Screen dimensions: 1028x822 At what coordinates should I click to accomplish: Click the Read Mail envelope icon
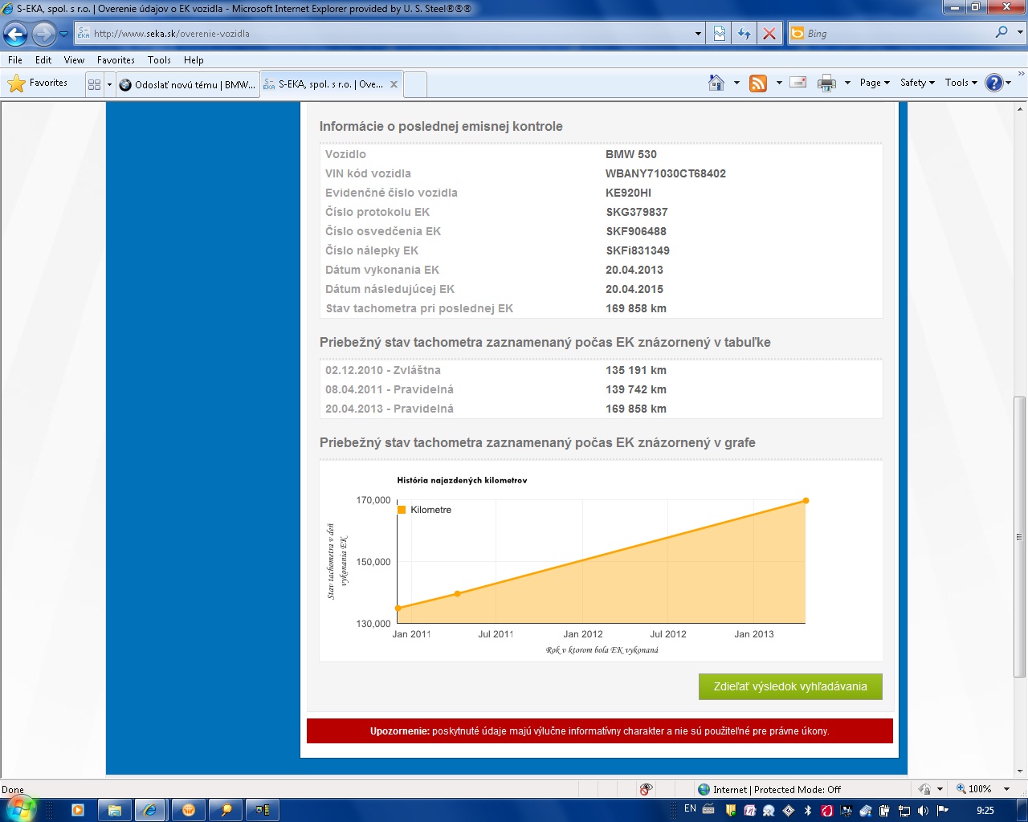pos(798,83)
